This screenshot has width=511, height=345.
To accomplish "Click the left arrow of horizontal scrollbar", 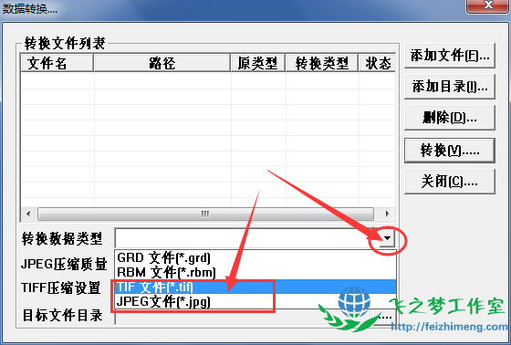I will click(28, 214).
